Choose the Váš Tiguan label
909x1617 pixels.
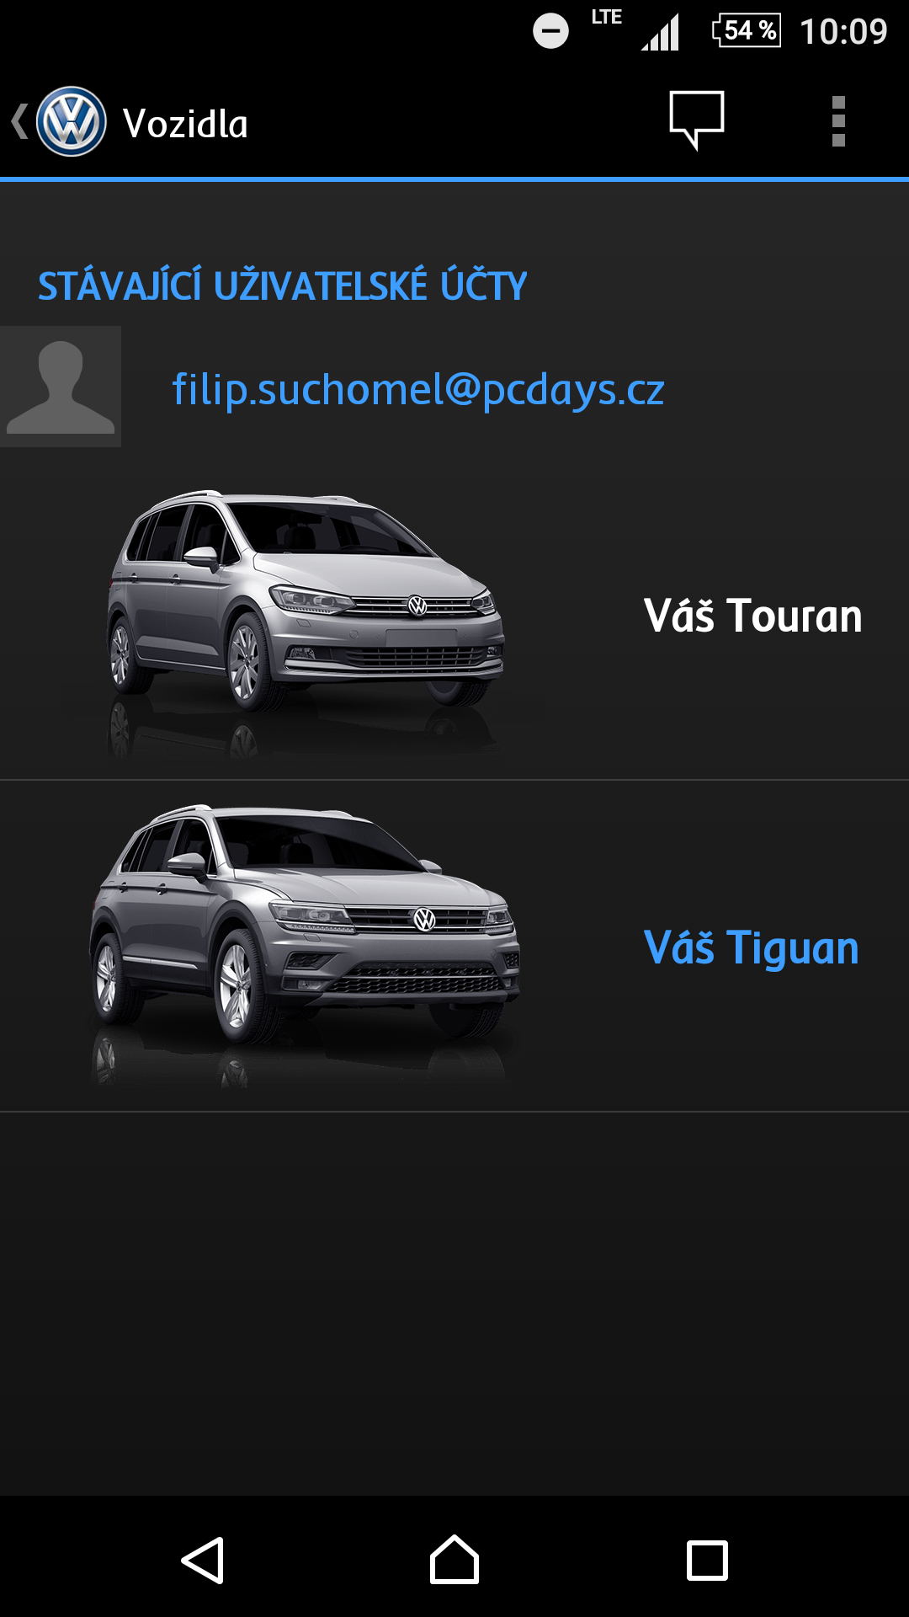click(x=752, y=947)
